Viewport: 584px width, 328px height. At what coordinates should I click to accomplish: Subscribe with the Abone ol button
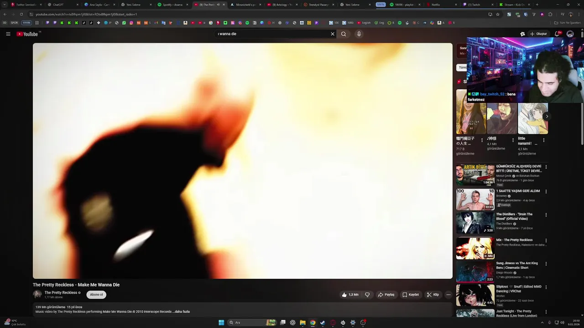96,295
